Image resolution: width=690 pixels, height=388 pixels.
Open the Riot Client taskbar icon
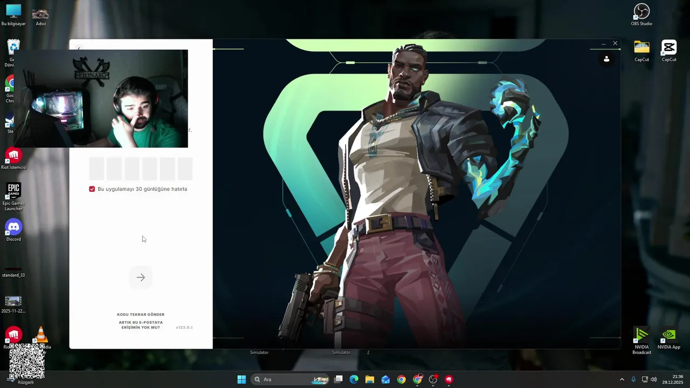(x=449, y=379)
